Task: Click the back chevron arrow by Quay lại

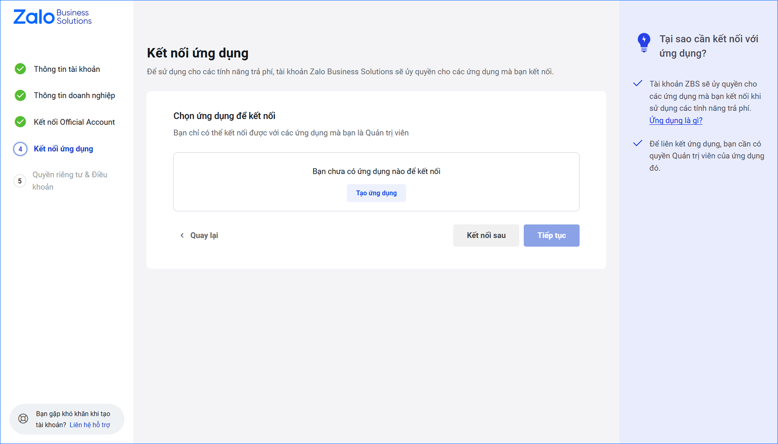Action: pos(182,236)
